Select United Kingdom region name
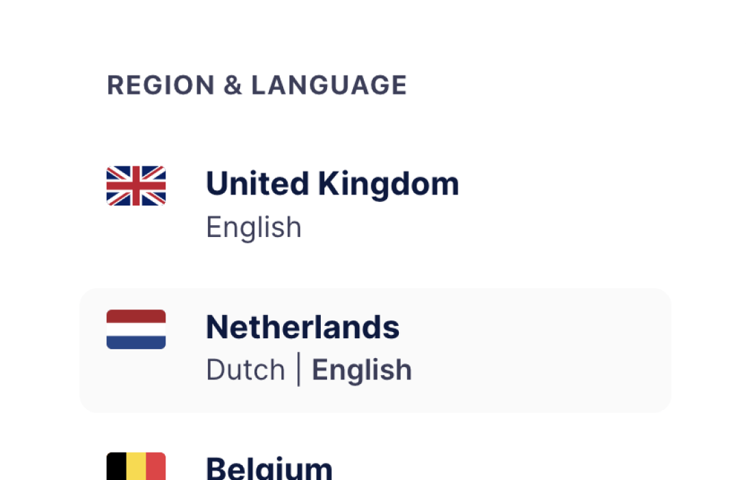Viewport: 747px width, 480px height. 332,184
